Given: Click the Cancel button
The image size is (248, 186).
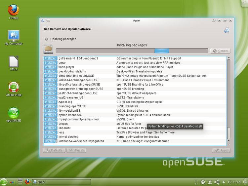Looking at the screenshot, I should coord(220,51).
